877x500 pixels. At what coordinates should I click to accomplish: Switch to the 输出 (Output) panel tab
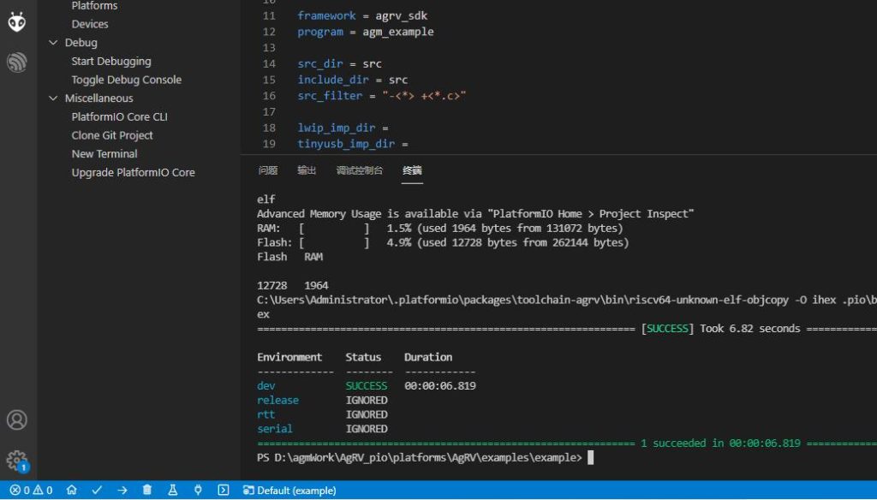[307, 170]
